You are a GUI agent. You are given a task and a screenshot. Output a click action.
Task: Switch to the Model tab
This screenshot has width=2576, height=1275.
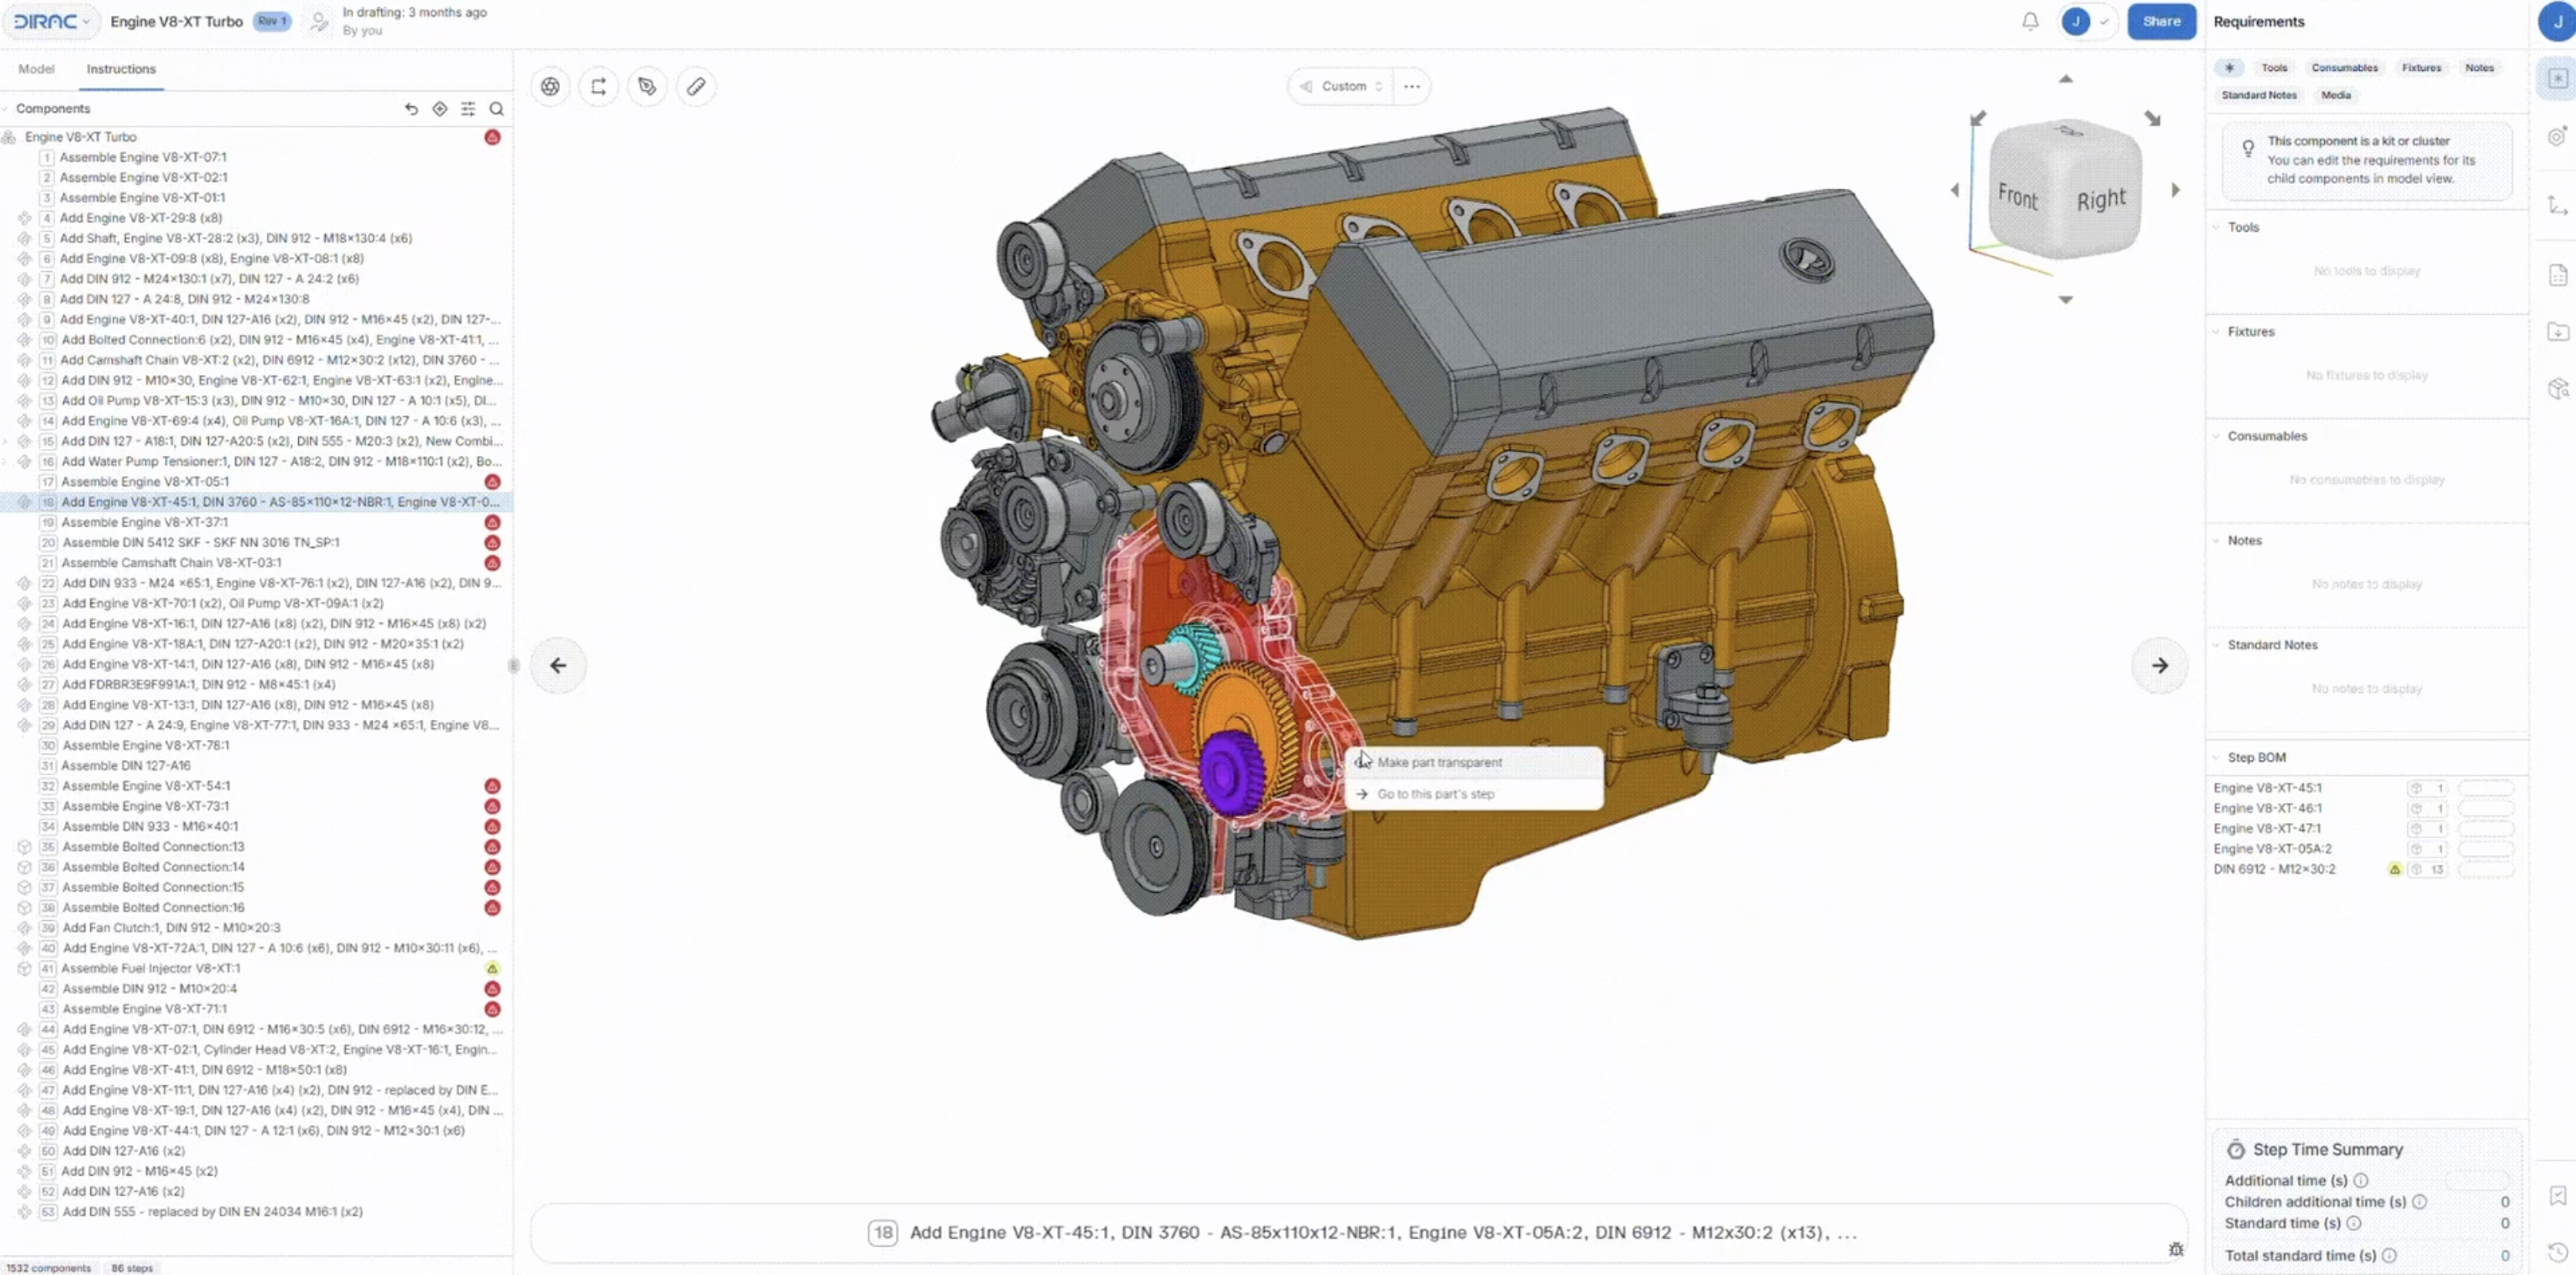[x=36, y=69]
